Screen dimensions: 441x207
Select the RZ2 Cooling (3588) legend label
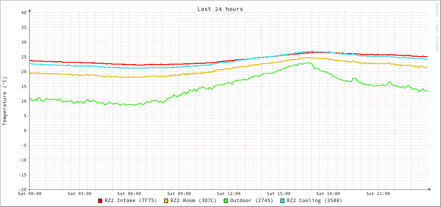pyautogui.click(x=314, y=200)
